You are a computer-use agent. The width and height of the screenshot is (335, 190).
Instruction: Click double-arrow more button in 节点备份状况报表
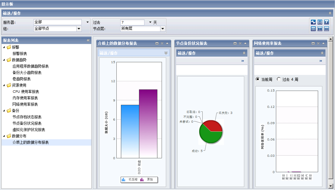[243, 61]
